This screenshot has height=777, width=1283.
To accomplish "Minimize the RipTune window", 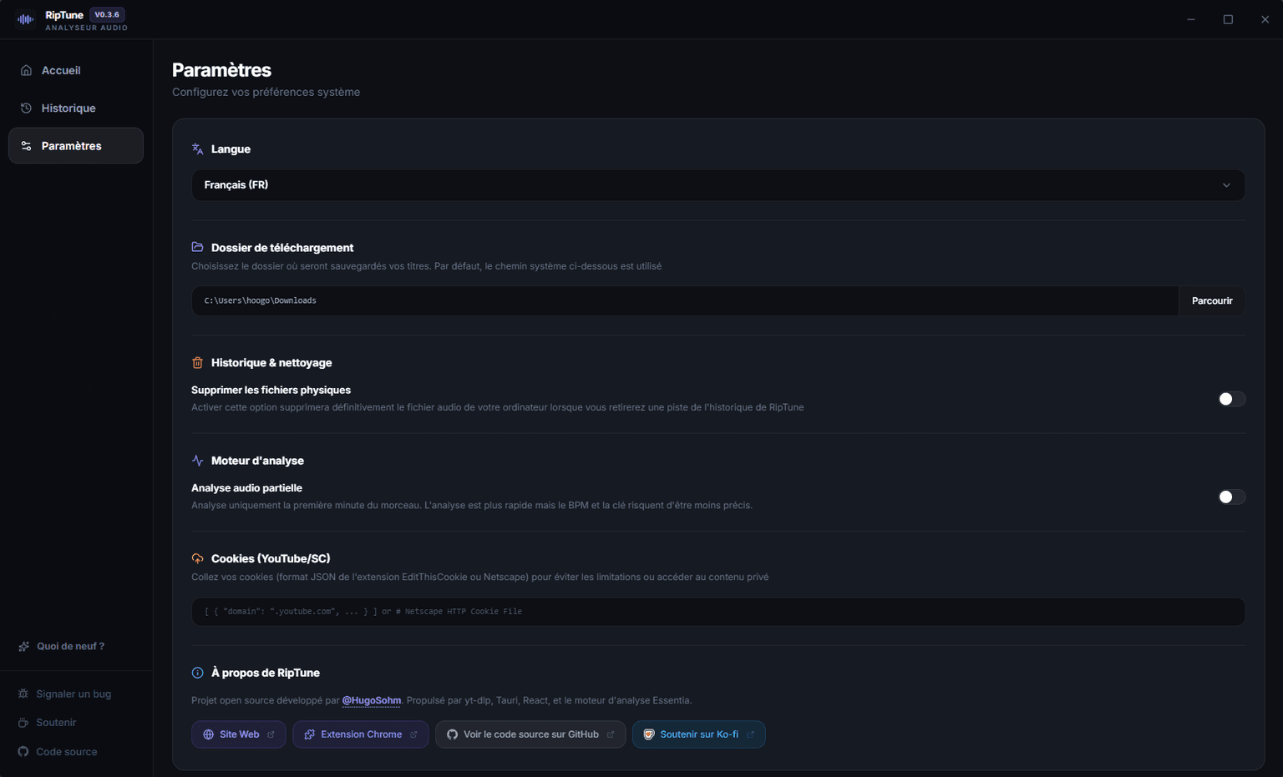I will click(x=1191, y=19).
